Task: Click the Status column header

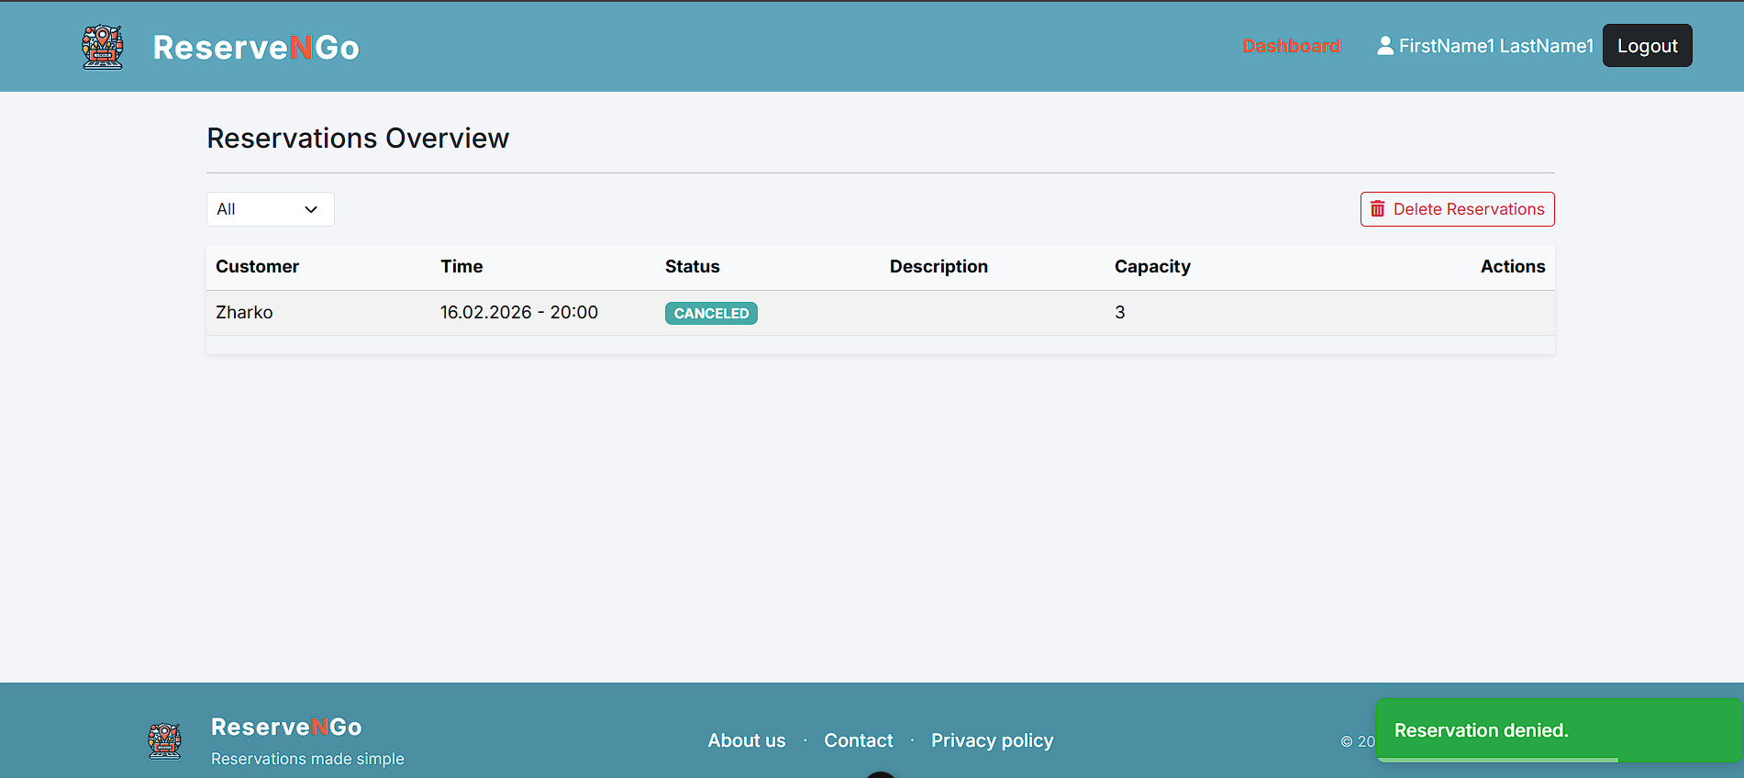Action: (692, 267)
